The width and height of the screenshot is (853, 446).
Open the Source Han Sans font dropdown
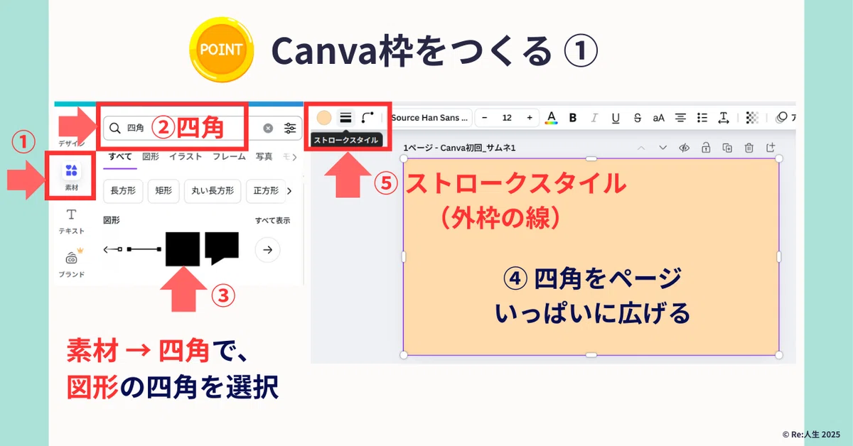tap(431, 117)
